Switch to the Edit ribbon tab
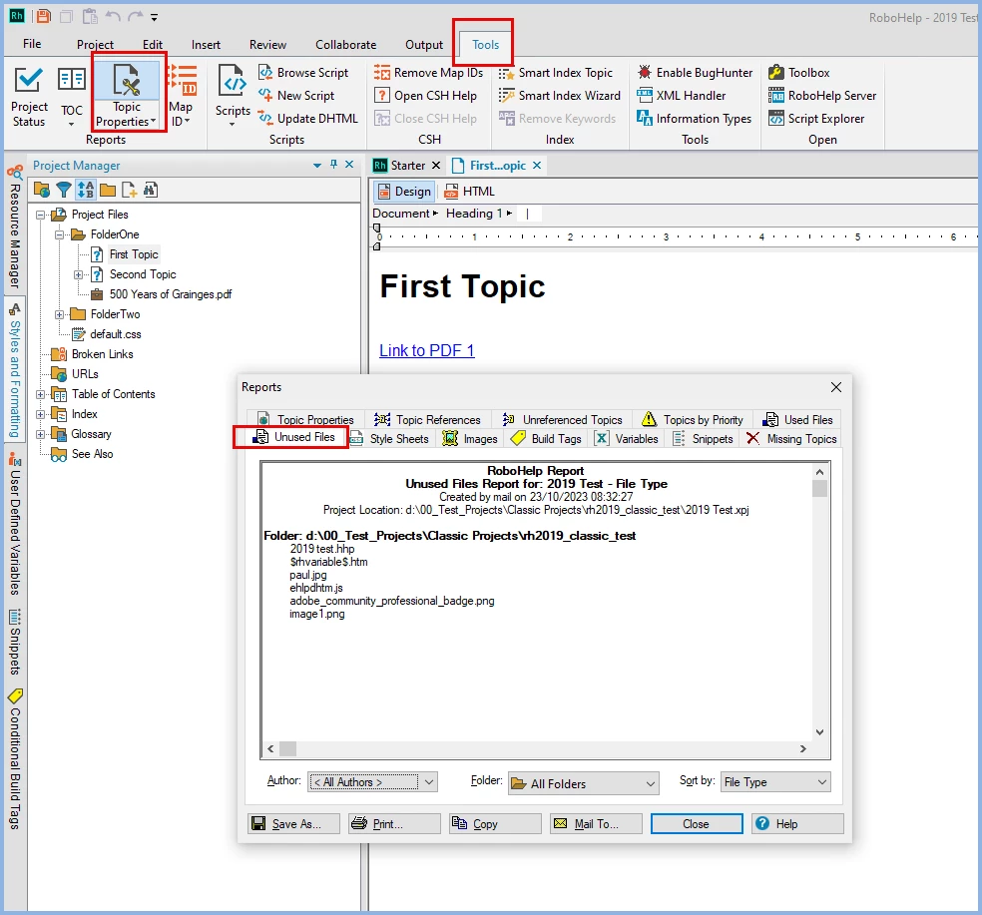This screenshot has width=982, height=915. [x=152, y=45]
